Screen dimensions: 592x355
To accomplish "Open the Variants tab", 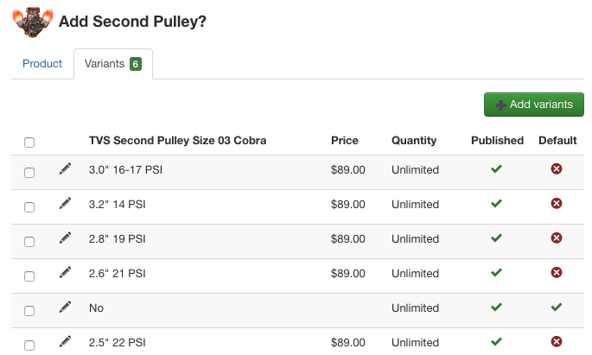I will (112, 64).
